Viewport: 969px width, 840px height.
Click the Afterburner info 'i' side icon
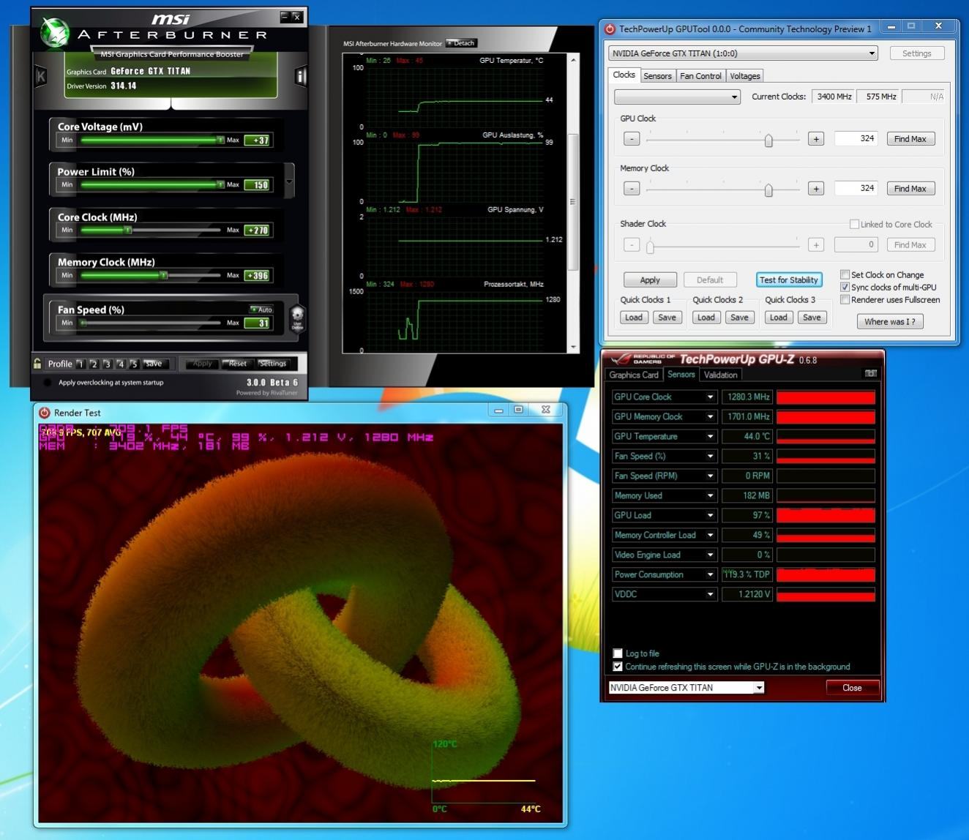click(300, 76)
